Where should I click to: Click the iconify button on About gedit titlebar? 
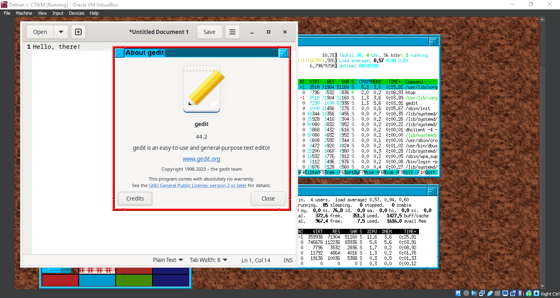119,52
